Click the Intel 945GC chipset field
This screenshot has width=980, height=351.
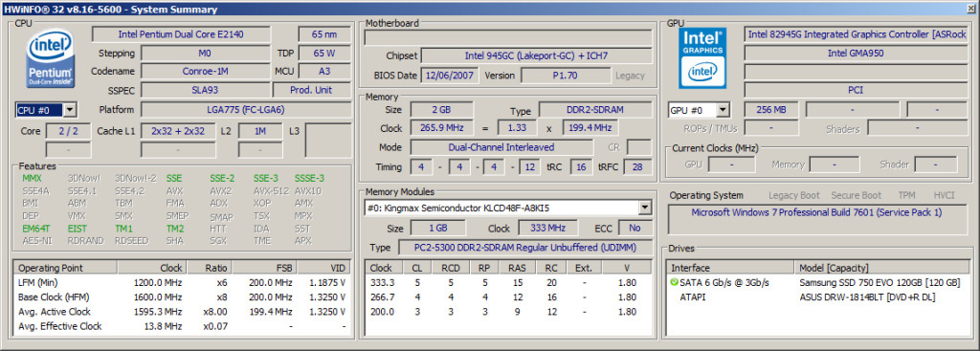[x=536, y=55]
